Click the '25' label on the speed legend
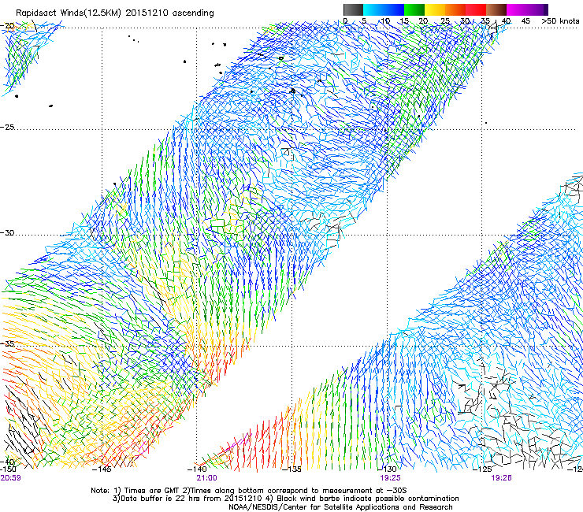 pos(445,21)
